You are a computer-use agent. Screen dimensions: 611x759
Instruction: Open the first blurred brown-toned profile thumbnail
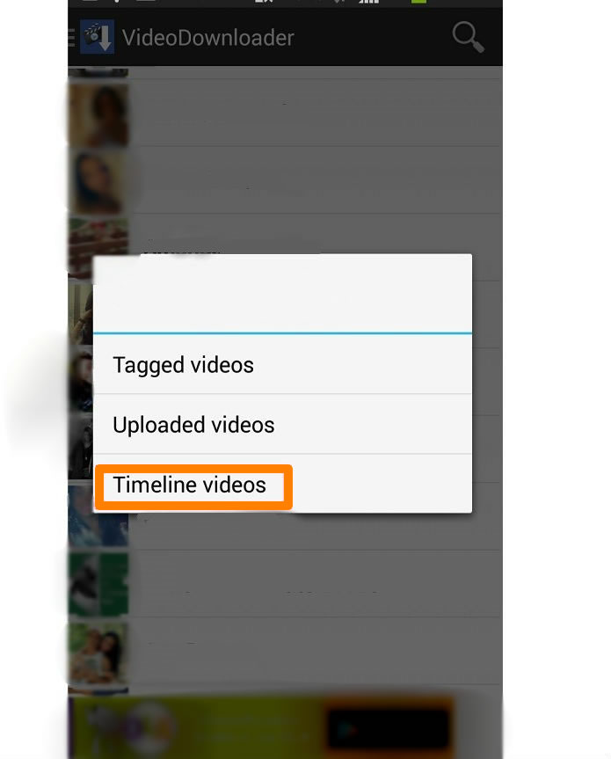pos(98,114)
